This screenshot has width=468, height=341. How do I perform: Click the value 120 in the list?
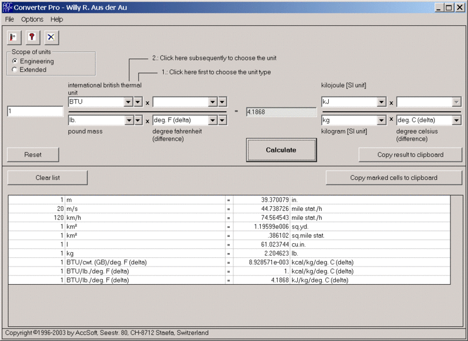pyautogui.click(x=37, y=218)
